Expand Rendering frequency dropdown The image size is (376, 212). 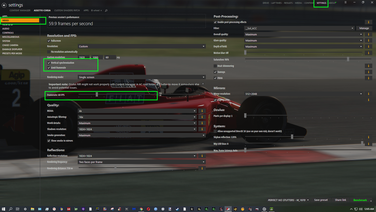click(x=142, y=162)
